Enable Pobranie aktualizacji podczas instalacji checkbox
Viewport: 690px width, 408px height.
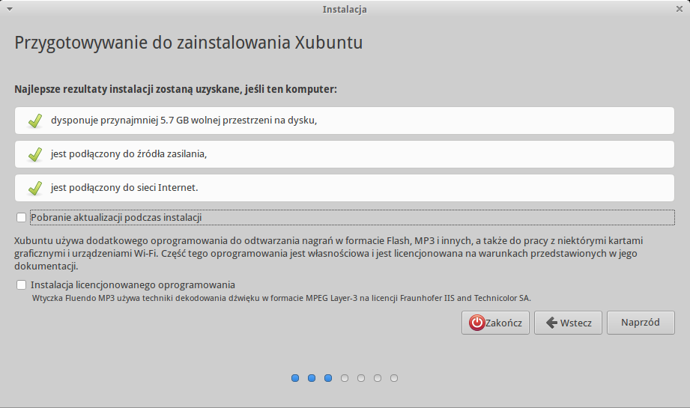pyautogui.click(x=21, y=218)
